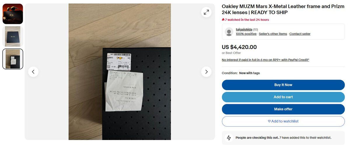Click the lightning bolt icon

coord(229,138)
